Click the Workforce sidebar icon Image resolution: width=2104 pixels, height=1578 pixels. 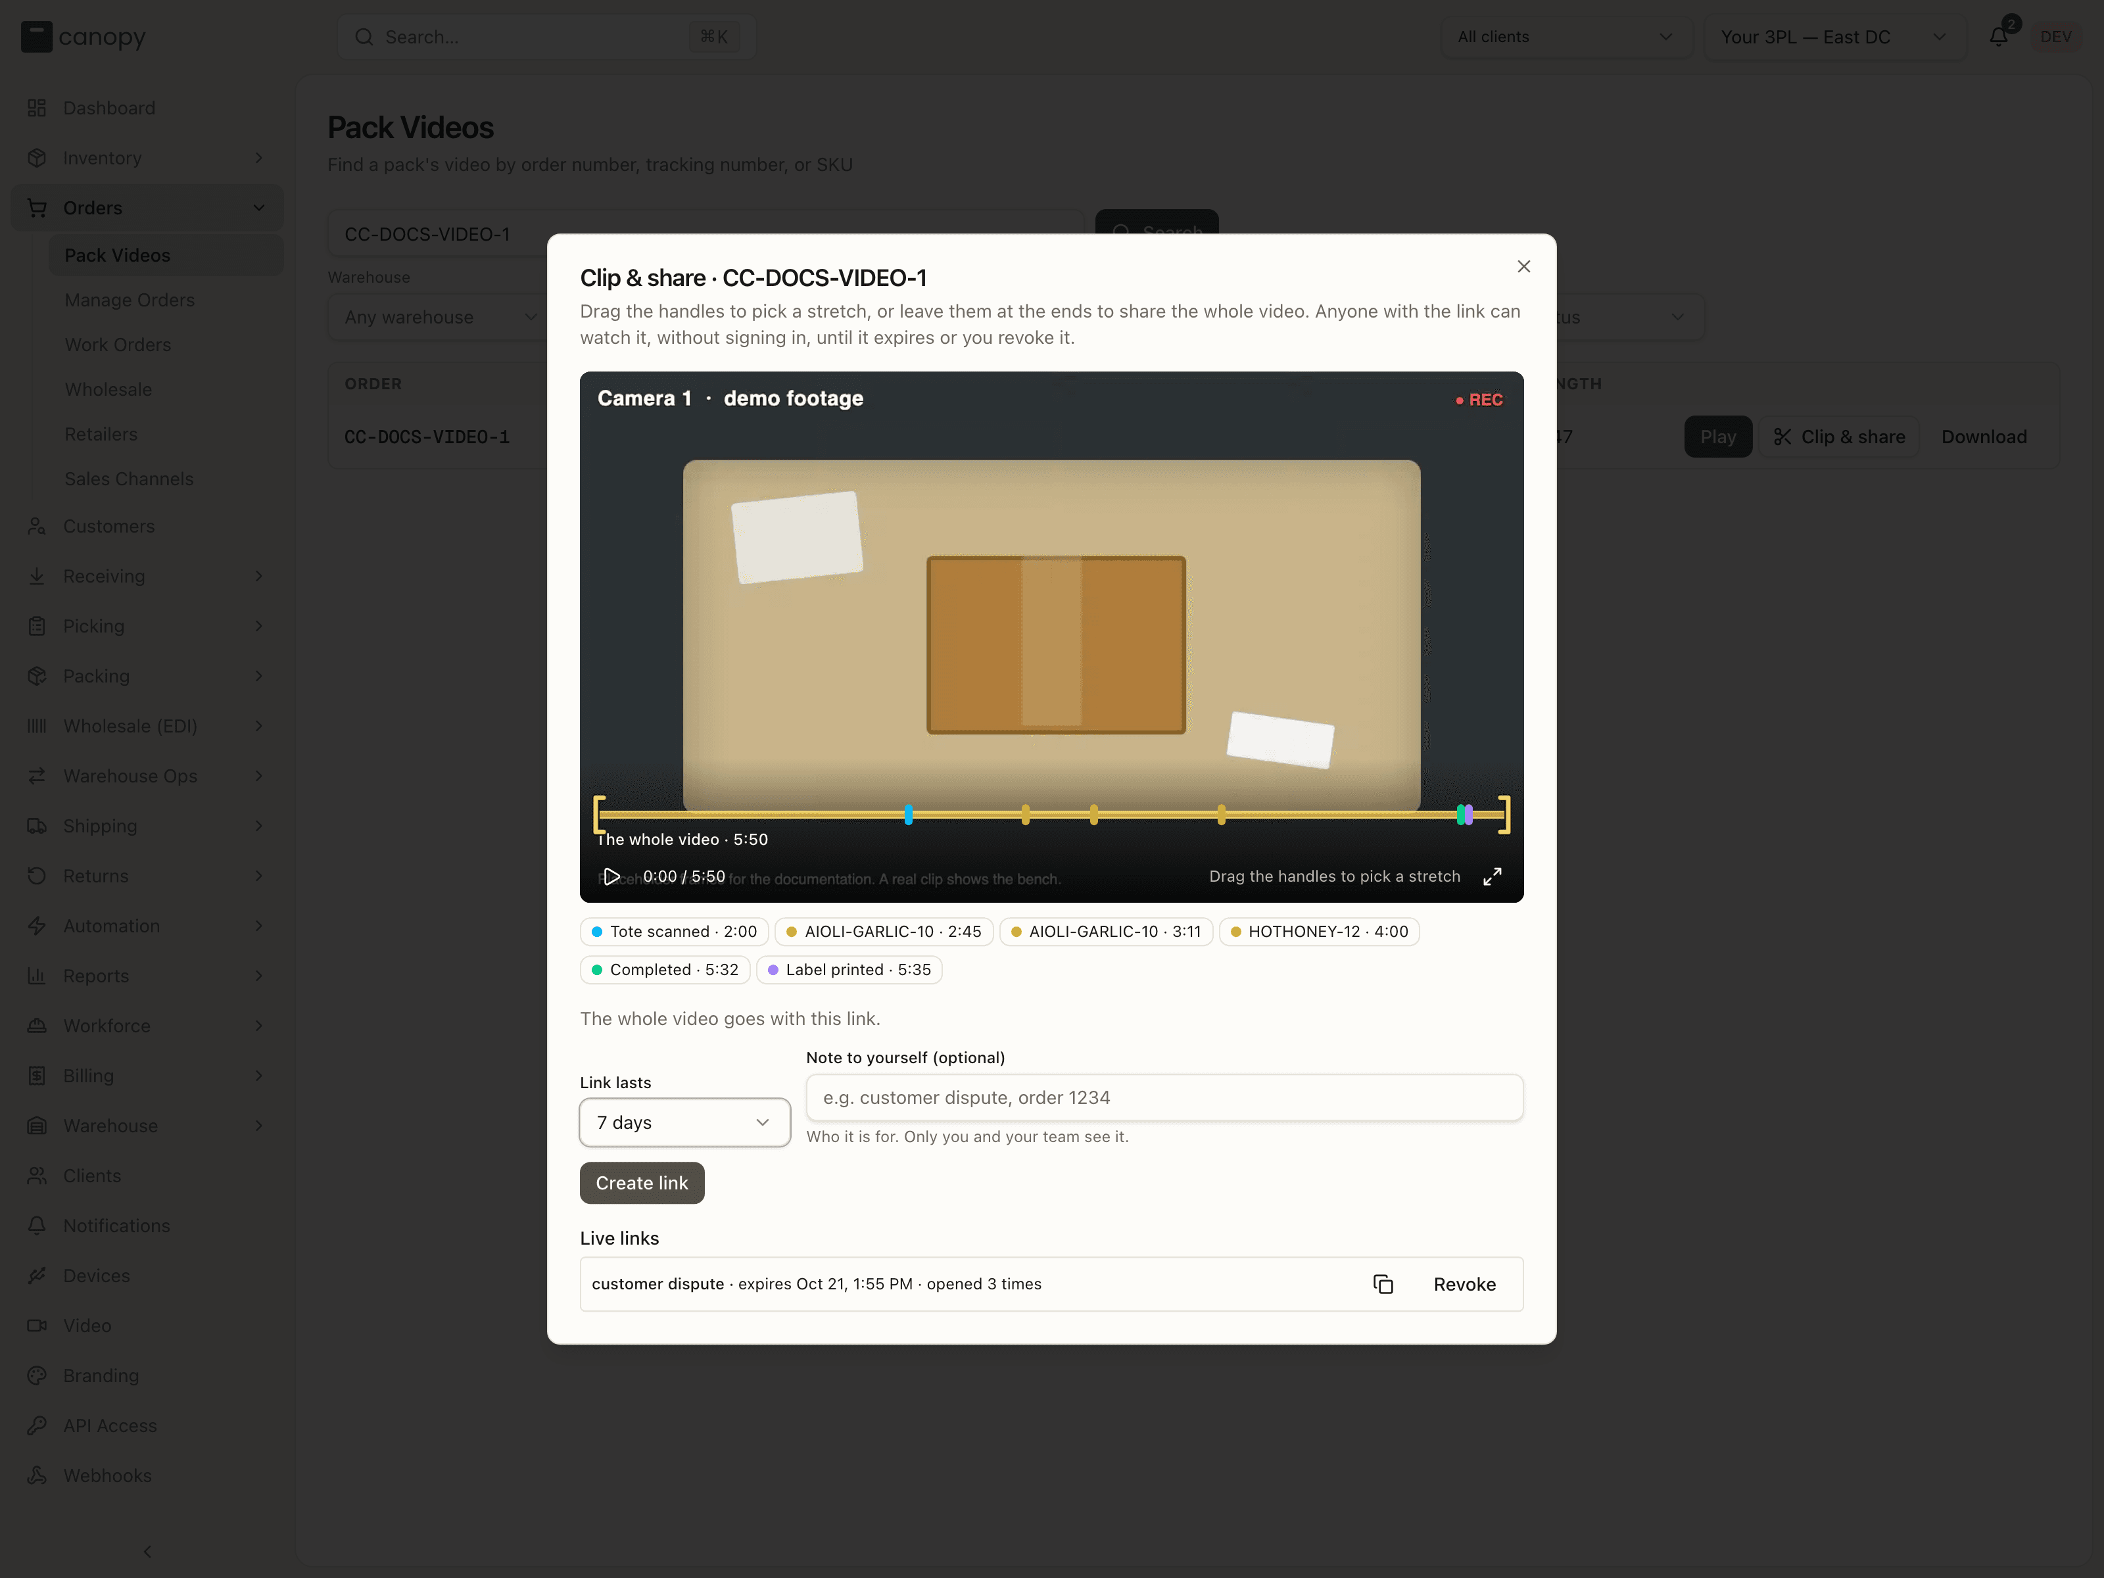click(37, 1025)
